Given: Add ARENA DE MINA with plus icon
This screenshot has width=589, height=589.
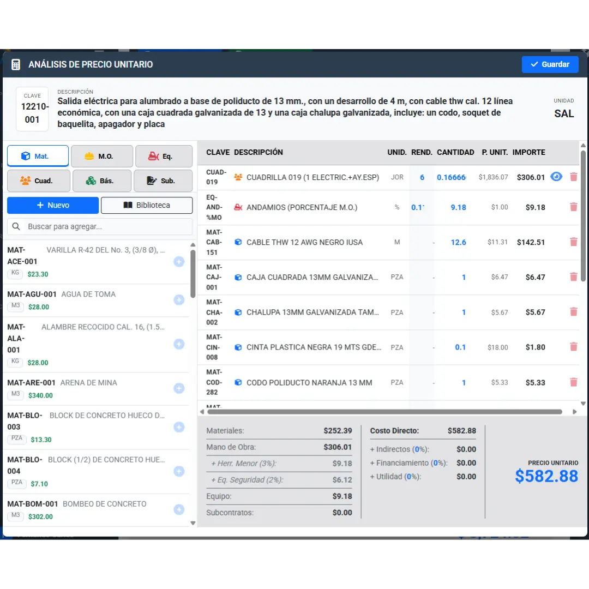Looking at the screenshot, I should 179,388.
